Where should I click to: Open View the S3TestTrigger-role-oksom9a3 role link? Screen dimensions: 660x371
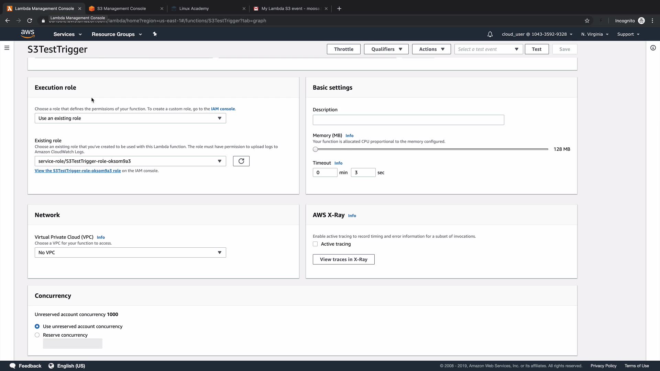click(x=78, y=171)
